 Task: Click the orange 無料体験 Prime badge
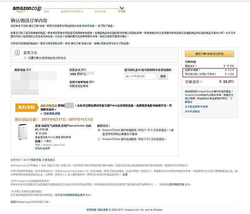[x=27, y=107]
